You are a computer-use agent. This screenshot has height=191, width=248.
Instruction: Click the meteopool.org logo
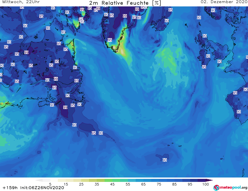pyautogui.click(x=230, y=188)
